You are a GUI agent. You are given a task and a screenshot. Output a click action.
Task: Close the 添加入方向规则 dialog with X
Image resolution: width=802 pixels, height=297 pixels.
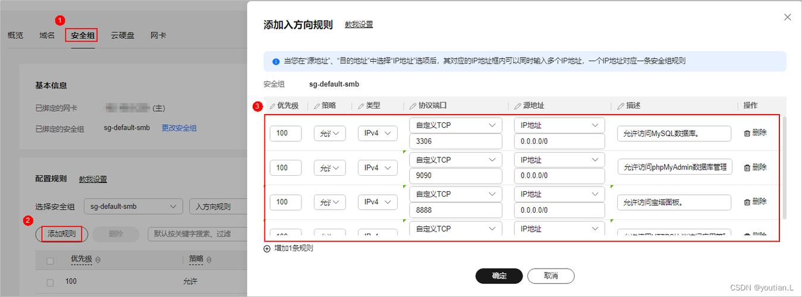[x=788, y=17]
